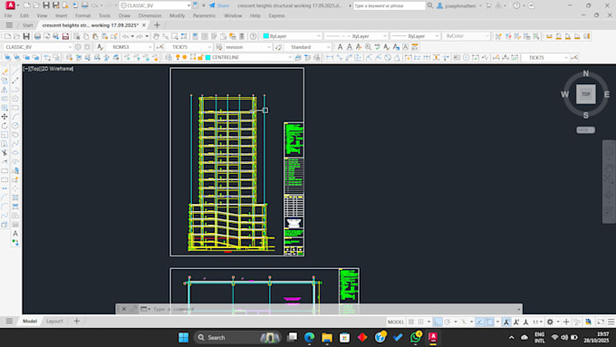616x347 pixels.
Task: Open the Dimension menu
Action: pyautogui.click(x=149, y=15)
